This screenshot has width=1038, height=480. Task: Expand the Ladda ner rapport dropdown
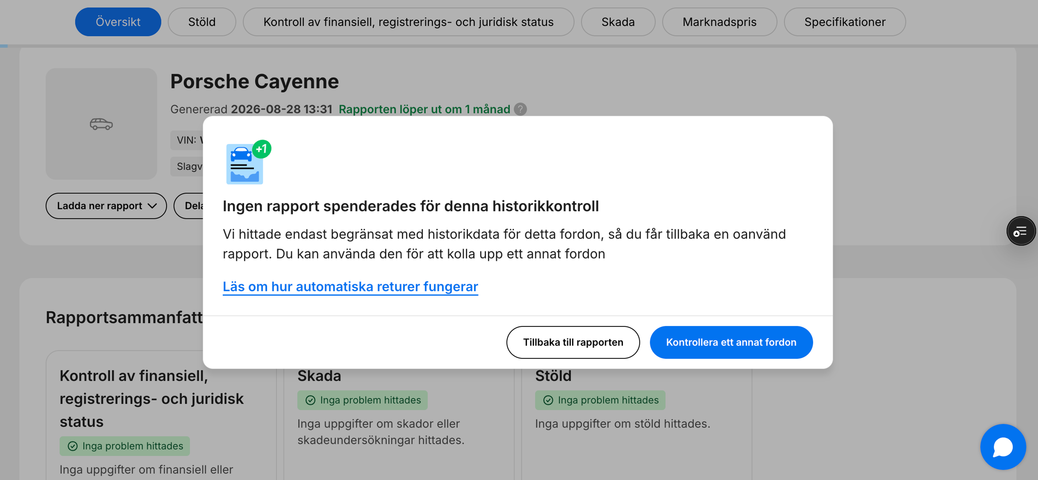[x=106, y=206]
